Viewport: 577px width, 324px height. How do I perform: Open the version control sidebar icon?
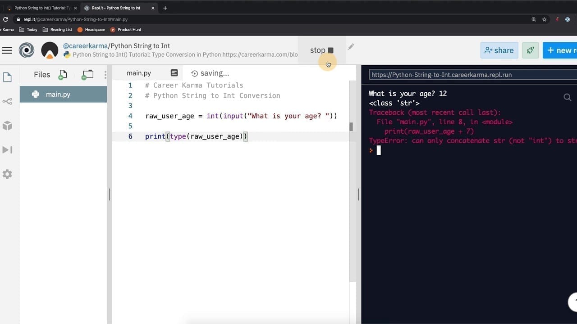pos(7,101)
